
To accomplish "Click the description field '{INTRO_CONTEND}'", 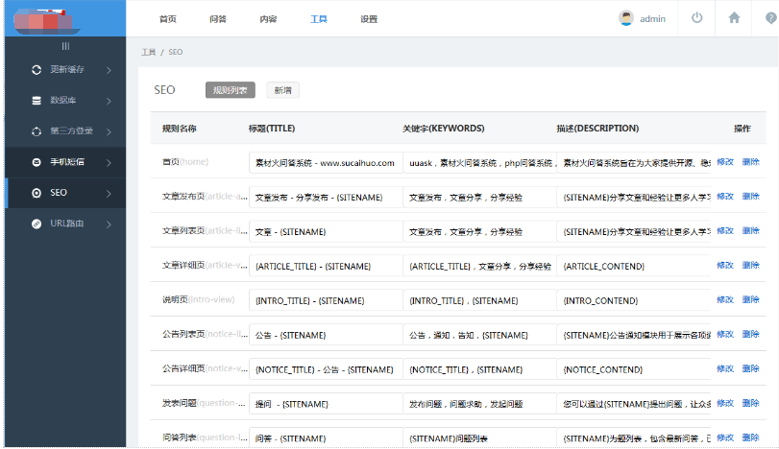I will (x=634, y=300).
